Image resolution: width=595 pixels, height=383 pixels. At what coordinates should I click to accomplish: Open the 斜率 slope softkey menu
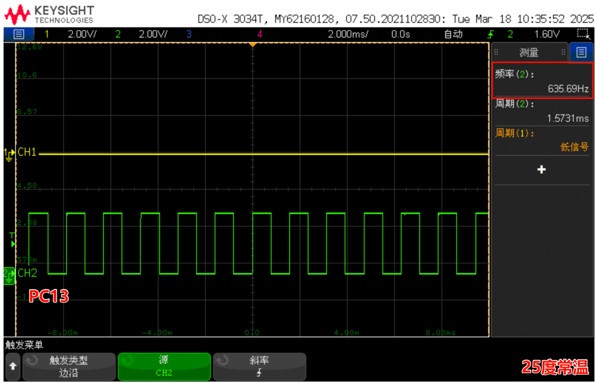point(259,366)
